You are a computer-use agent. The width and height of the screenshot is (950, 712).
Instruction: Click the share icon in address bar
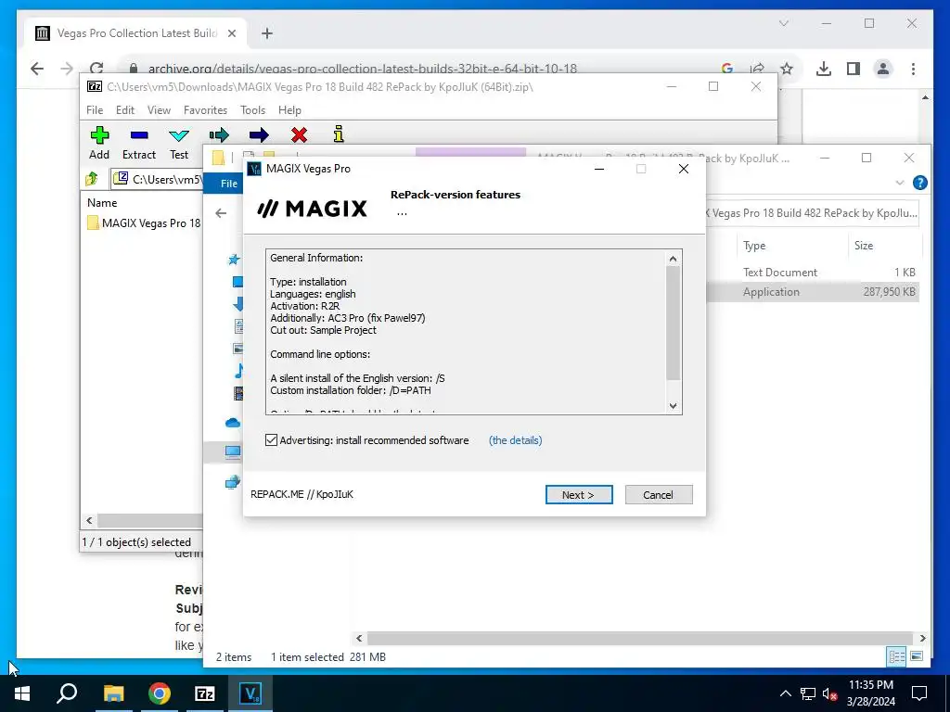(x=757, y=69)
